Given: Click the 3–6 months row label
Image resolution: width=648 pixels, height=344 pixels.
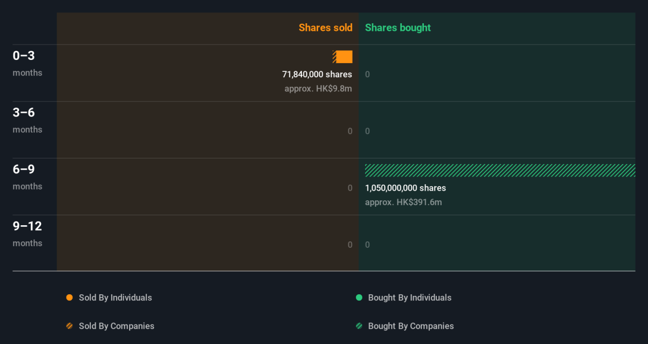Looking at the screenshot, I should tap(28, 120).
